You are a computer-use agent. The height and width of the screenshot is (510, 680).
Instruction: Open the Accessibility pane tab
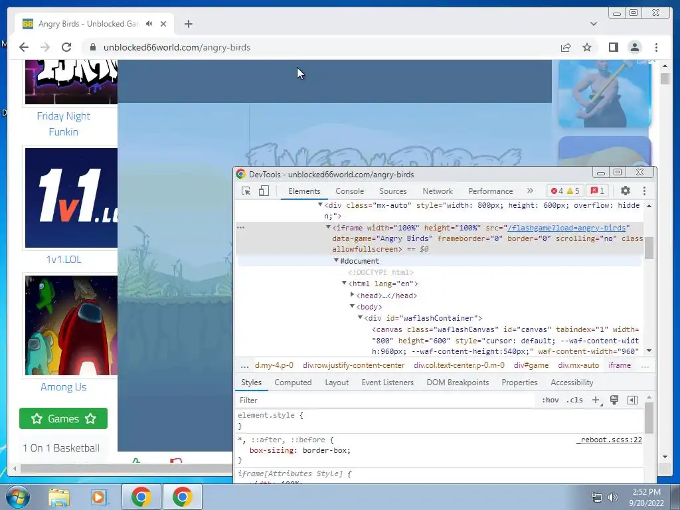[572, 382]
